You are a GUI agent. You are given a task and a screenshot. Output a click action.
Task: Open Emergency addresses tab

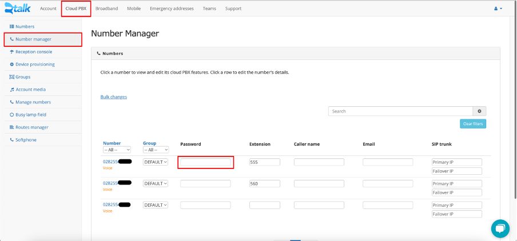point(172,9)
